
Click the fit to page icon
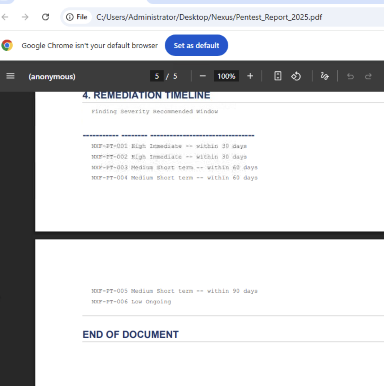click(278, 76)
